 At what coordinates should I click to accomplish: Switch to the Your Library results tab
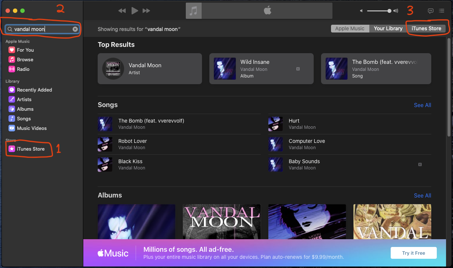point(388,28)
